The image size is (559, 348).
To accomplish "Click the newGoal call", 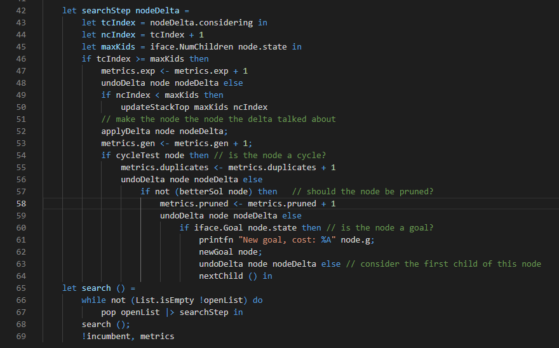I will 216,252.
